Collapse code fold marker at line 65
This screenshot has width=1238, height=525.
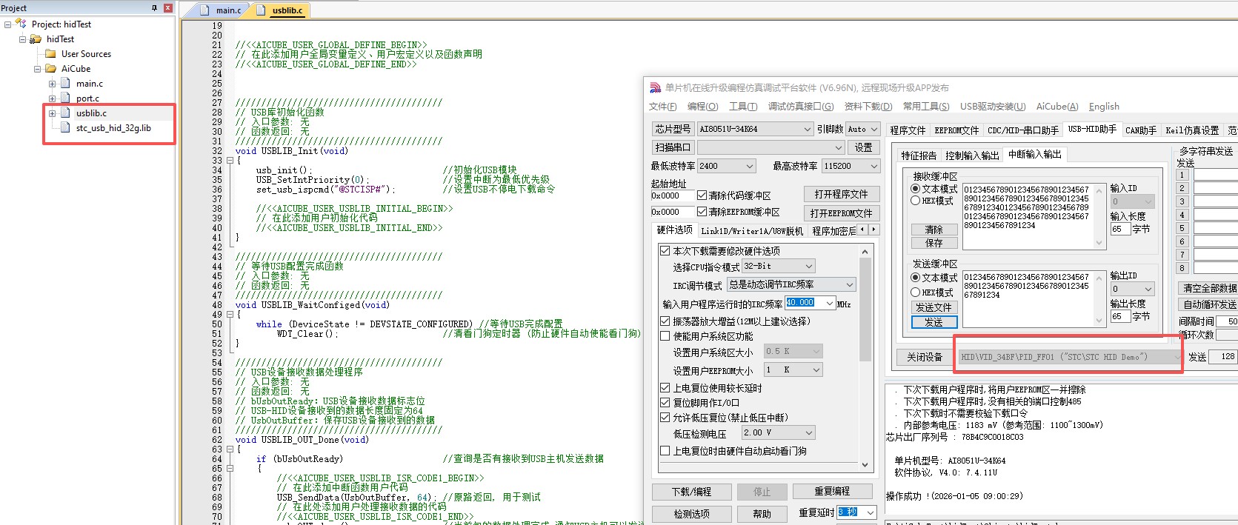coord(230,469)
